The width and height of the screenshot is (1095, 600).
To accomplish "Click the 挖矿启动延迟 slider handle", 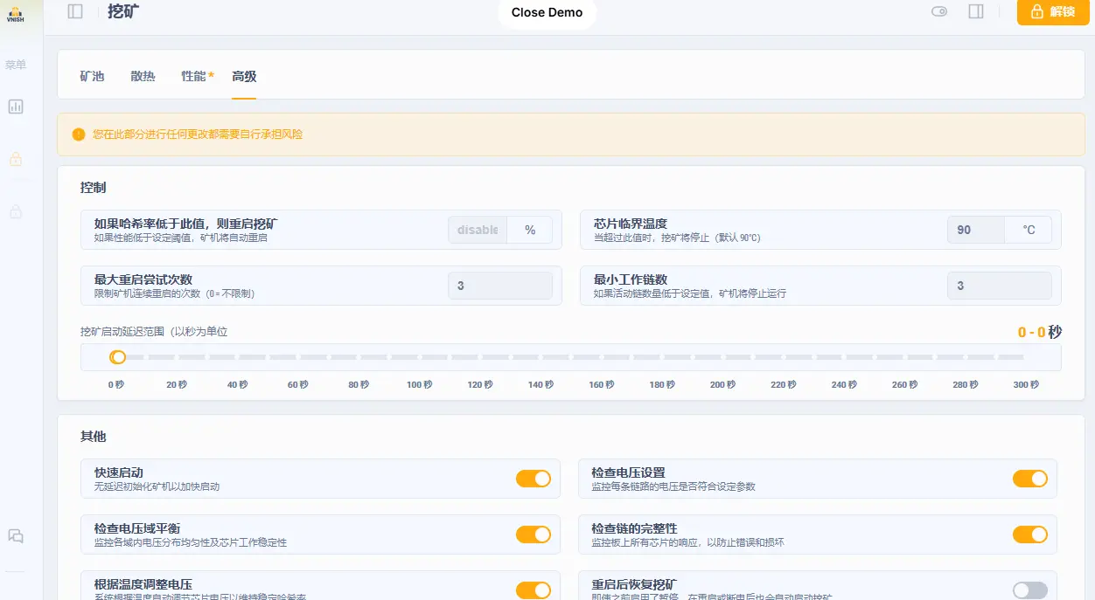I will pyautogui.click(x=117, y=357).
